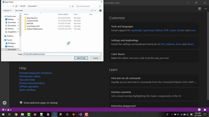Go up one folder level arrow

click(13, 6)
